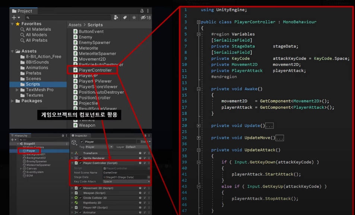This screenshot has height=215, width=355.
Task: Collapse the PlayerController class code fold
Action: [199, 22]
